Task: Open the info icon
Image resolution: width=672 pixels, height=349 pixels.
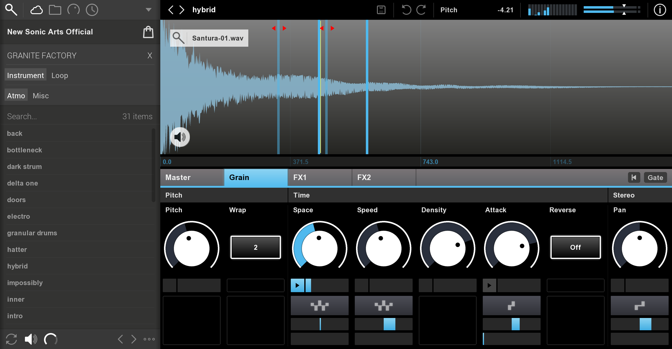Action: 660,10
